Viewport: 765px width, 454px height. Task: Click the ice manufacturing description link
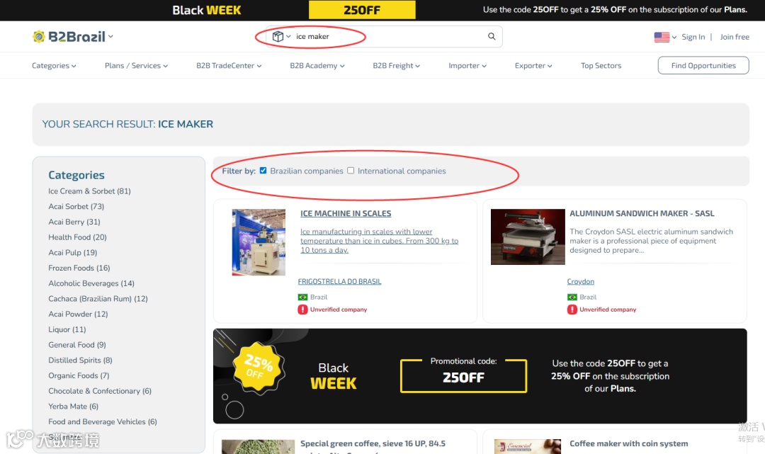tap(379, 241)
